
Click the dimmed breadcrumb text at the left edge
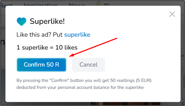[x=3, y=28]
